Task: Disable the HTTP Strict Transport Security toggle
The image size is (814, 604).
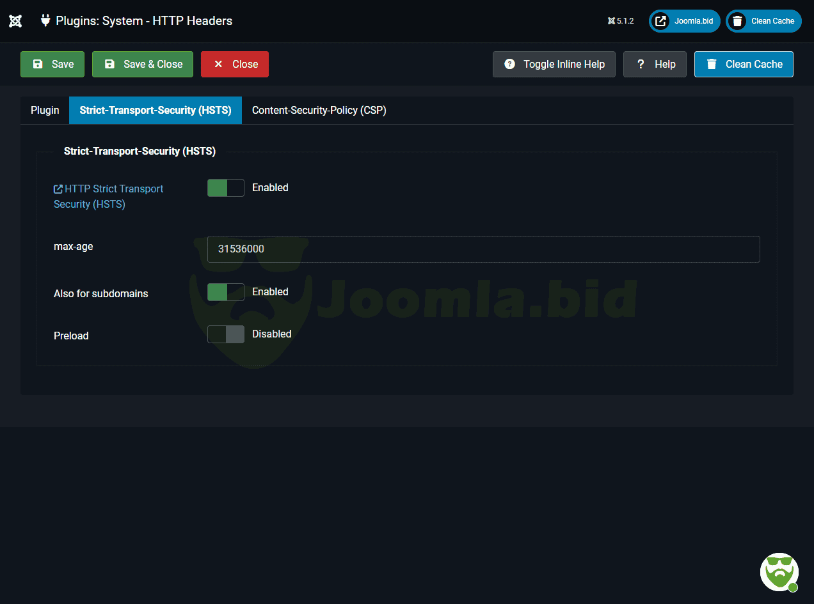Action: 226,188
